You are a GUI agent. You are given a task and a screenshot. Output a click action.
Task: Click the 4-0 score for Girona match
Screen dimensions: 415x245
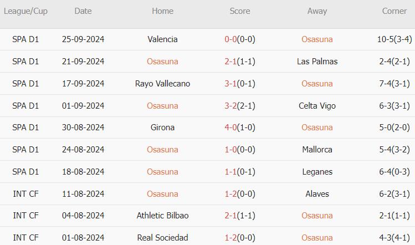[x=230, y=127]
